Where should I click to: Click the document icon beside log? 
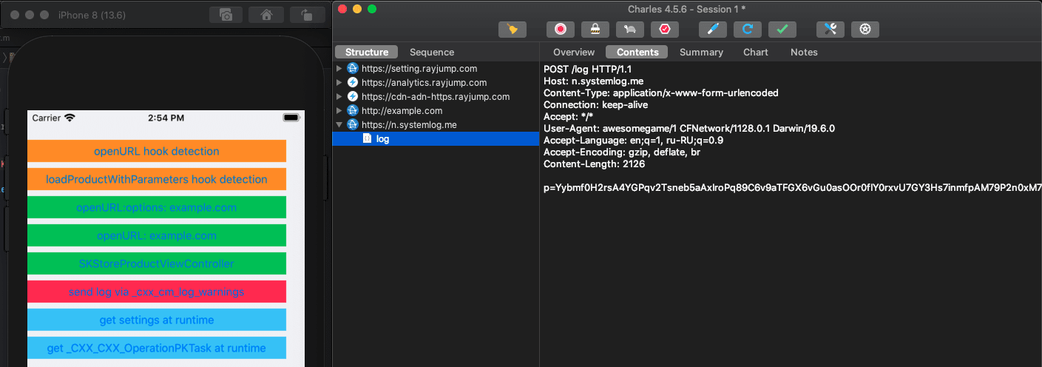click(367, 138)
